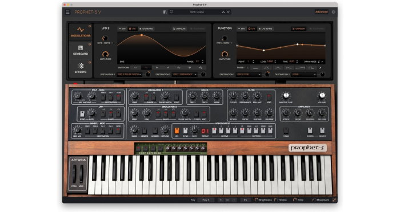Image resolution: width=400 pixels, height=212 pixels.
Task: Click the mod wheel
Action: (81, 174)
